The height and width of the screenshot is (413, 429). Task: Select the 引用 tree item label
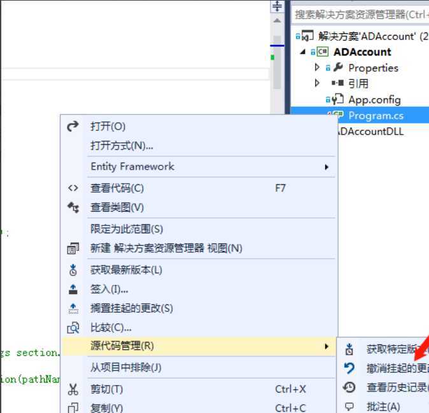(x=358, y=83)
